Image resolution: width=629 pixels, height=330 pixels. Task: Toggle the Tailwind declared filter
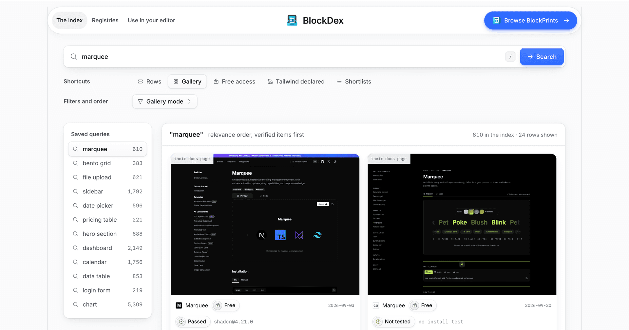coord(296,82)
